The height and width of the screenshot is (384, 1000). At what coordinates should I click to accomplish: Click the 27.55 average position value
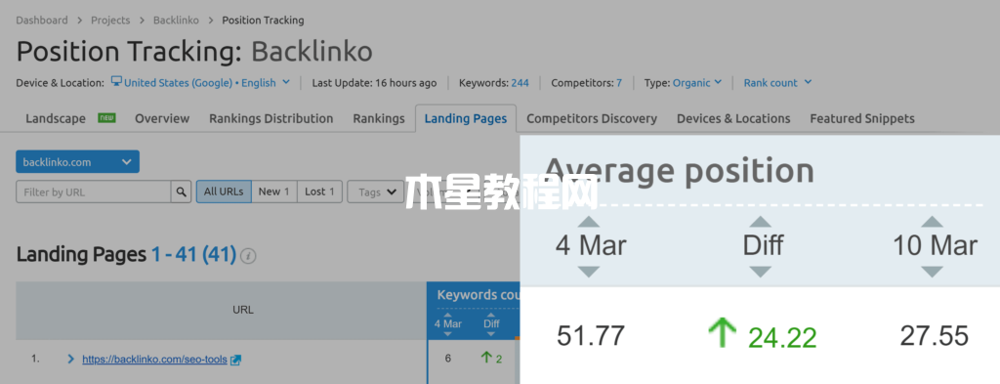click(935, 335)
